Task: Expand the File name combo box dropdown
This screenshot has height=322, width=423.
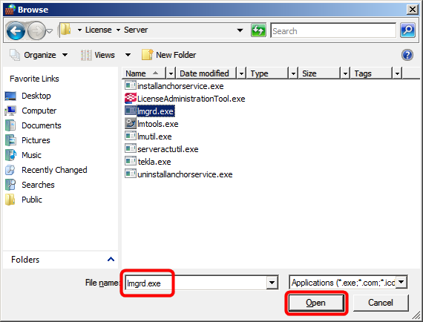Action: [x=272, y=283]
